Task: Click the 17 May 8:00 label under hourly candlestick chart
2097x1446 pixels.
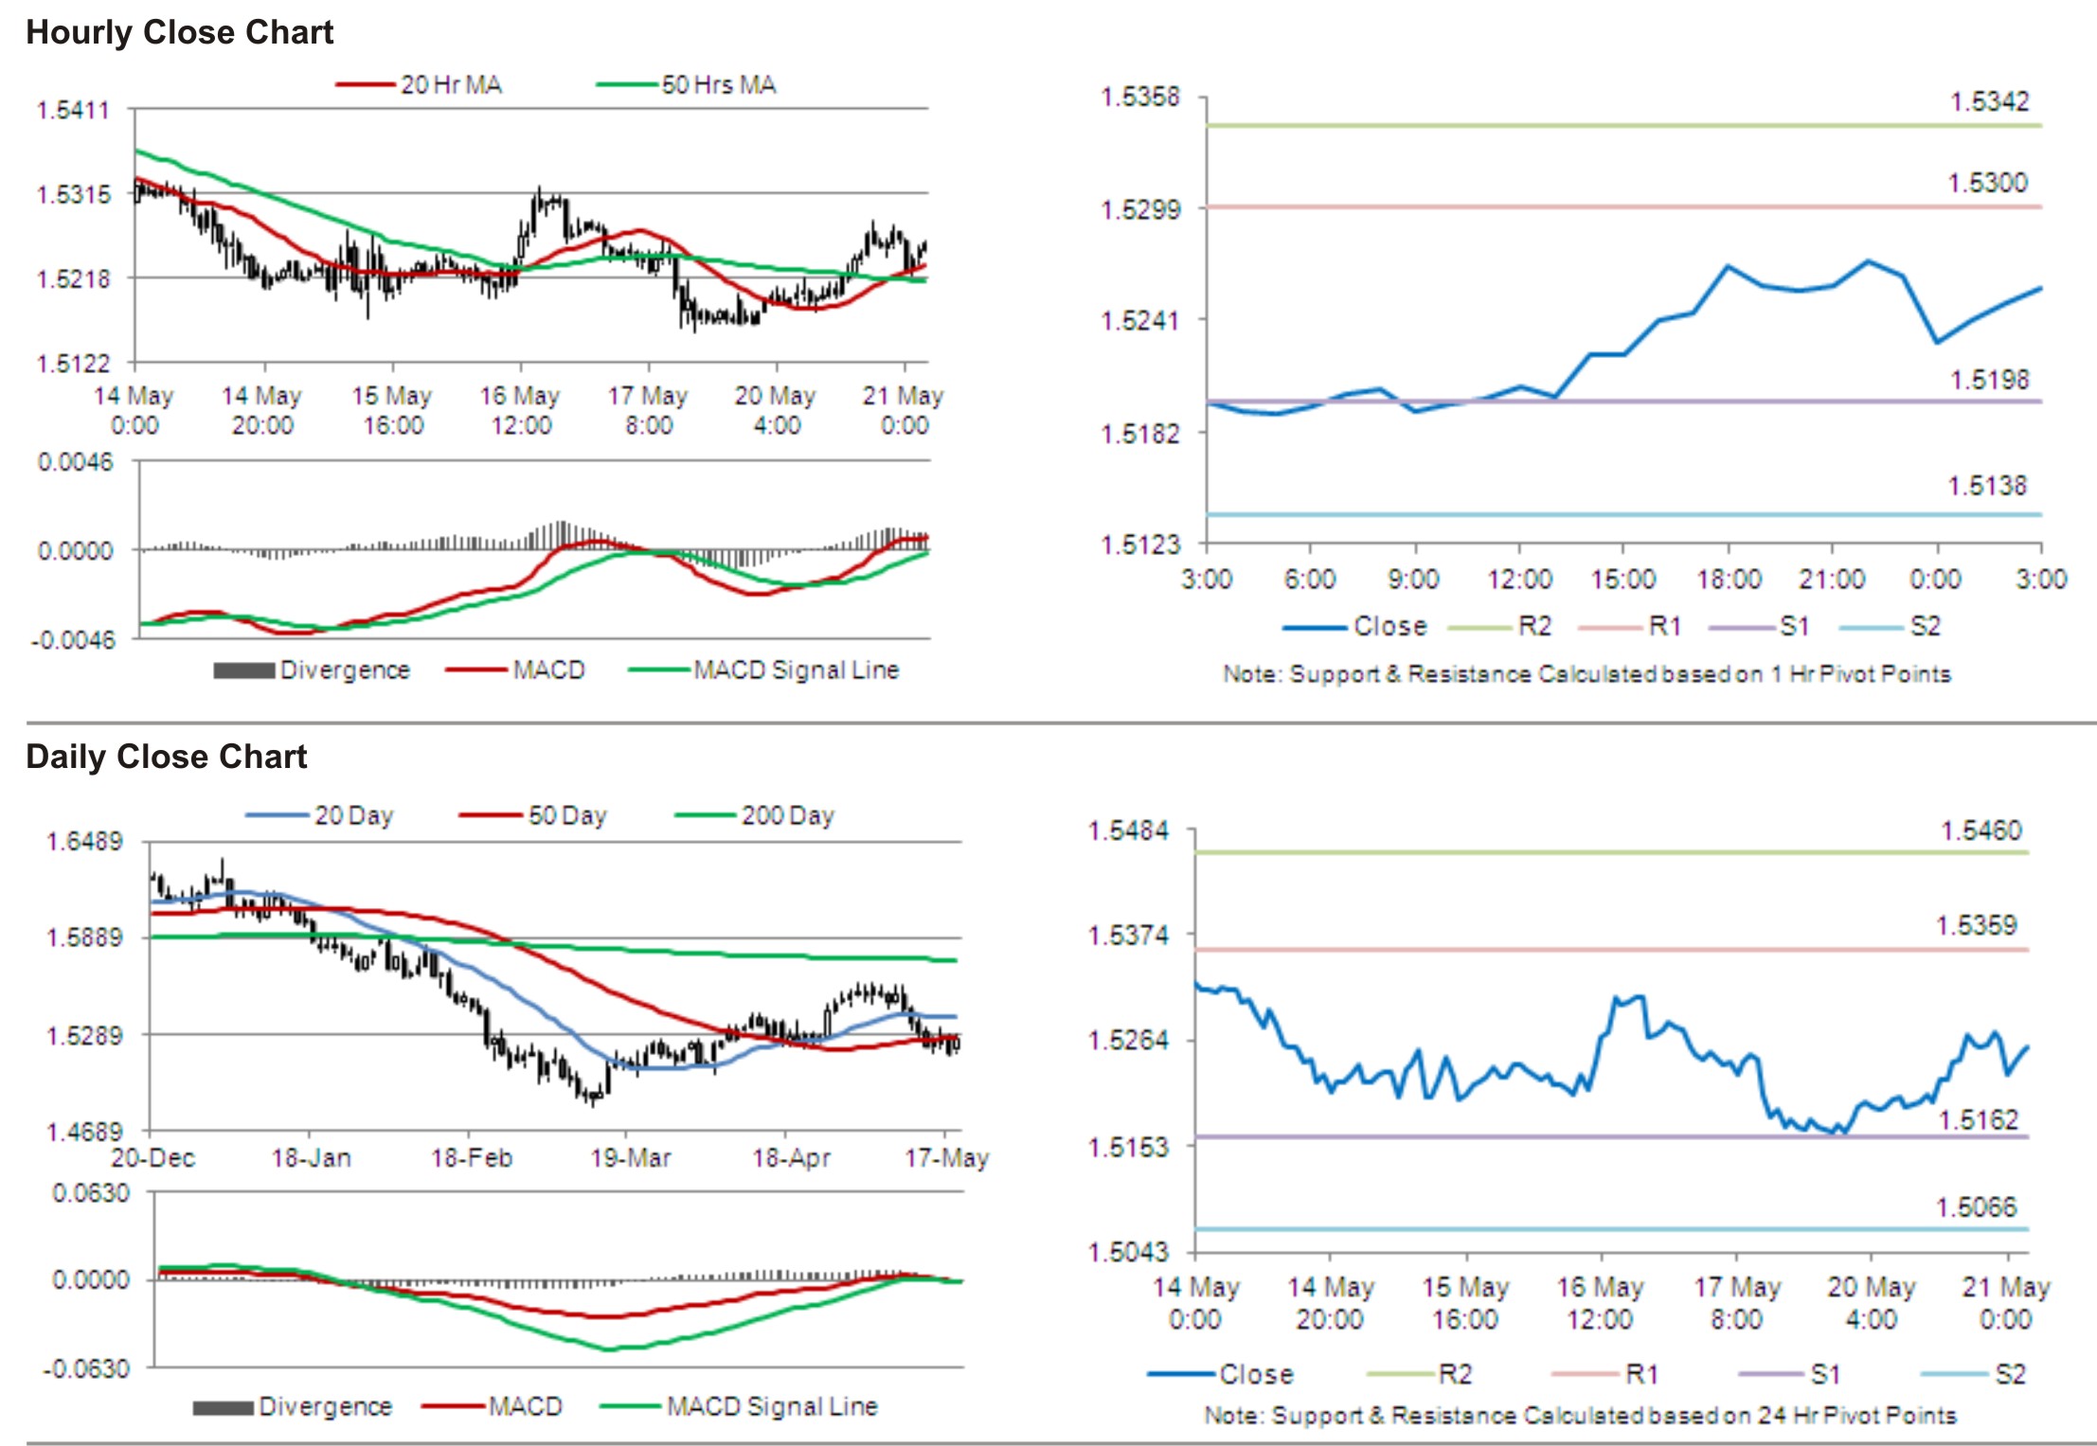Action: click(648, 410)
